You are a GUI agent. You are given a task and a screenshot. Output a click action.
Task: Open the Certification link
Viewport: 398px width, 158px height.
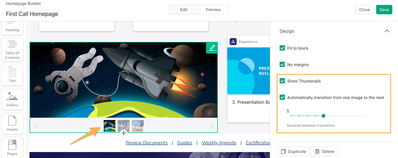[x=258, y=143]
